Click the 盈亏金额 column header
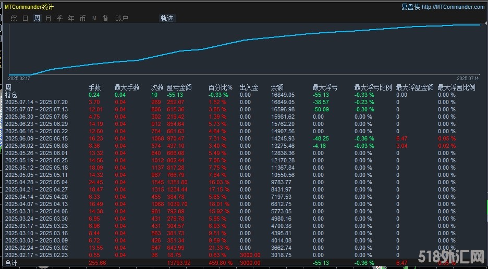The width and height of the screenshot is (488, 269). (179, 87)
